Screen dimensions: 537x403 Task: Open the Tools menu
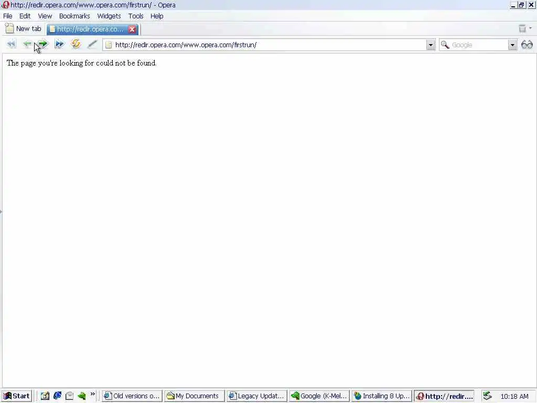136,16
